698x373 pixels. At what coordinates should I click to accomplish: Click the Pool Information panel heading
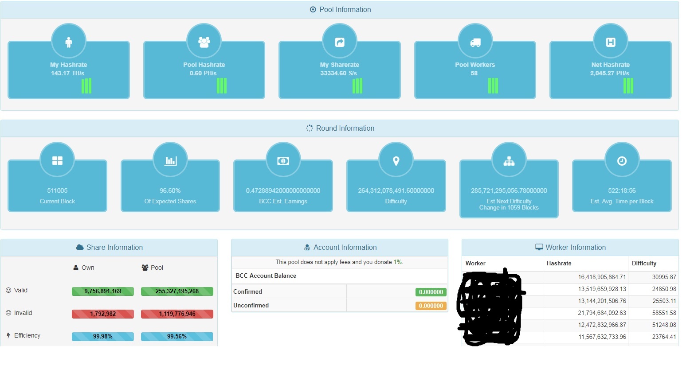340,9
